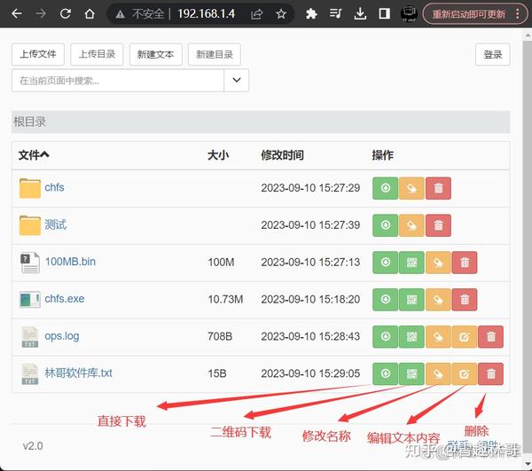532x471 pixels.
Task: Click the 登录 button
Action: coord(493,54)
